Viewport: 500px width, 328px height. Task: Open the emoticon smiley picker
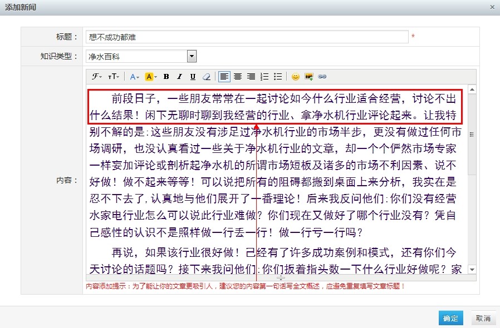(x=296, y=77)
